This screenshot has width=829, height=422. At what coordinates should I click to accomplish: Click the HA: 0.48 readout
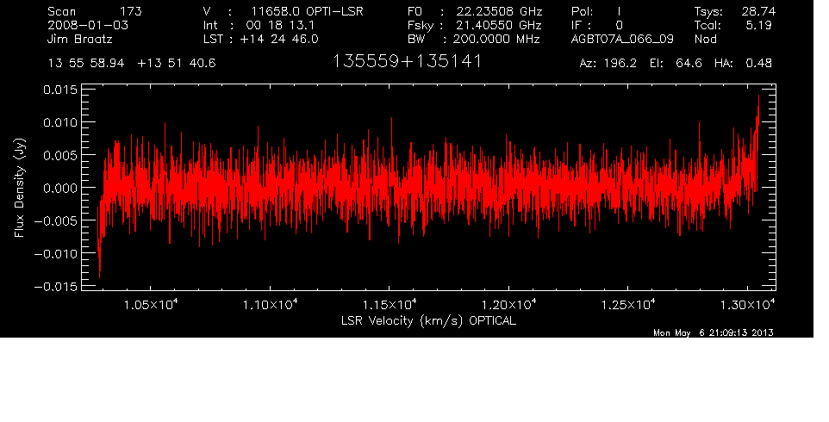click(x=743, y=64)
